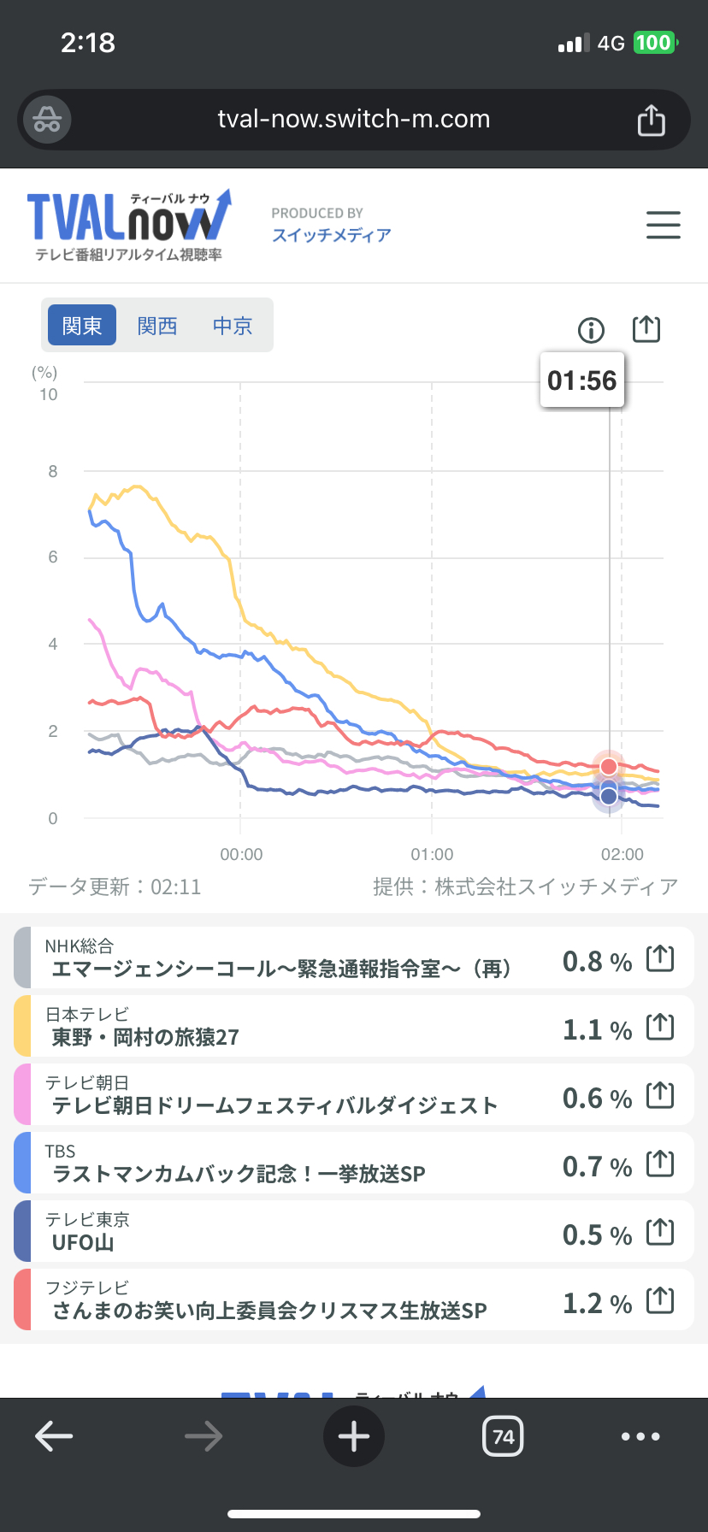The height and width of the screenshot is (1532, 708).
Task: Tap the address bar URL field
Action: pyautogui.click(x=354, y=119)
